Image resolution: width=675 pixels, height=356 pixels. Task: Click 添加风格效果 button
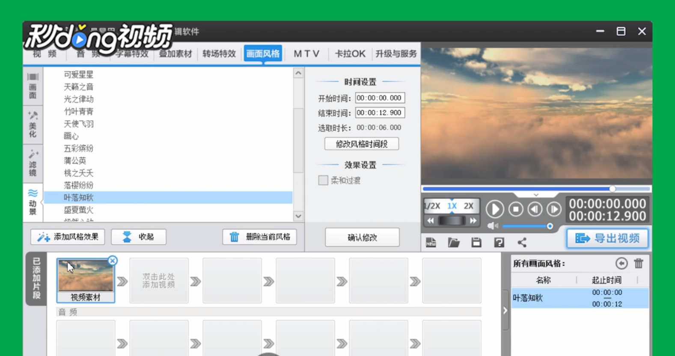68,237
